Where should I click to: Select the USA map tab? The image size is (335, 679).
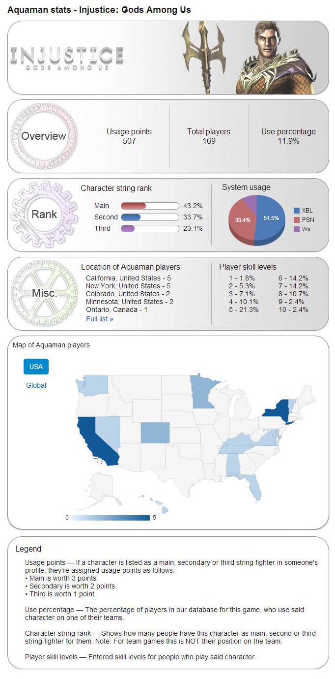click(36, 367)
